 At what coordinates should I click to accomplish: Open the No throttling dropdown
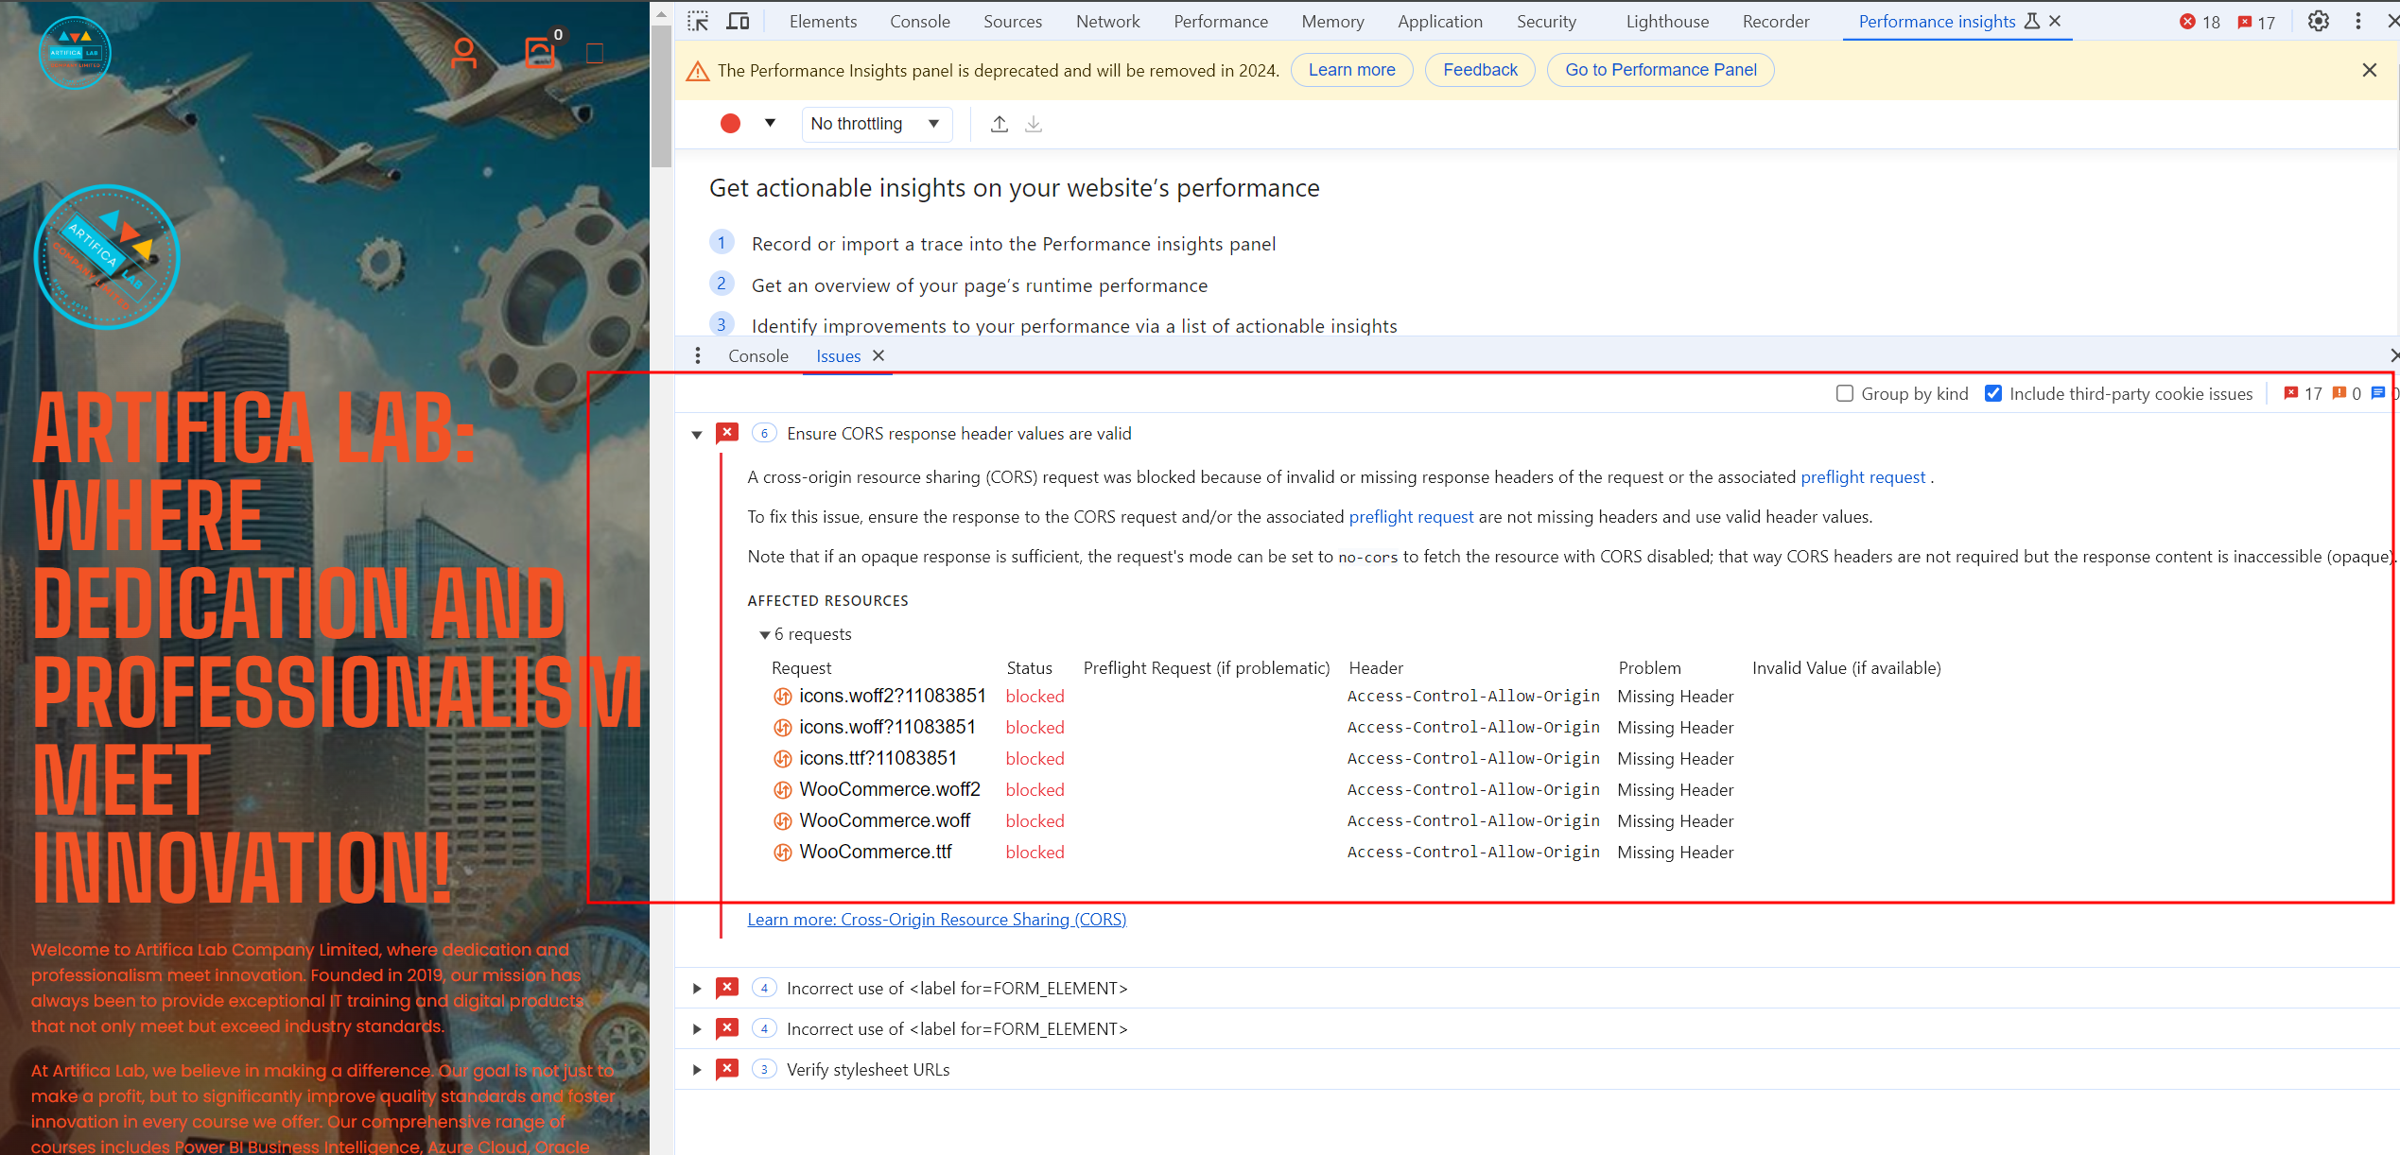(877, 124)
